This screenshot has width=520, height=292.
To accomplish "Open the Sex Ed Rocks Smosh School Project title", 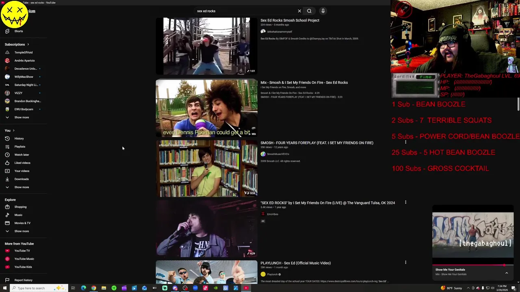I will [x=290, y=20].
